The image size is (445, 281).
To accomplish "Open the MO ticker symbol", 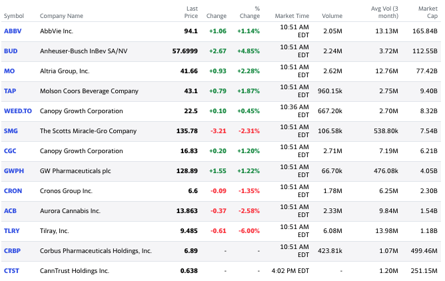I will coord(9,71).
